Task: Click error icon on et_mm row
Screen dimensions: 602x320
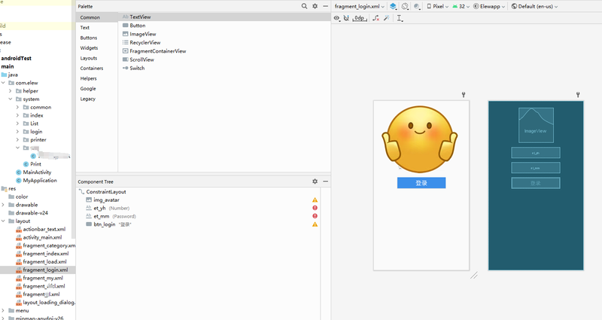Action: click(x=315, y=216)
